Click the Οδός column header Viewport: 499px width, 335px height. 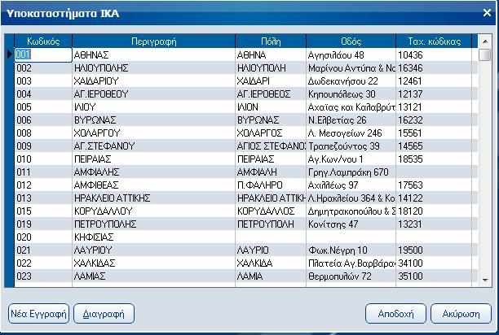pyautogui.click(x=351, y=41)
